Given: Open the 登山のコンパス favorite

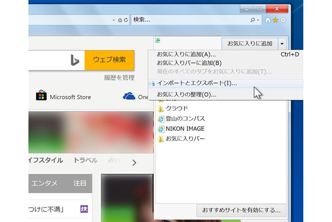Looking at the screenshot, I should click(185, 118).
